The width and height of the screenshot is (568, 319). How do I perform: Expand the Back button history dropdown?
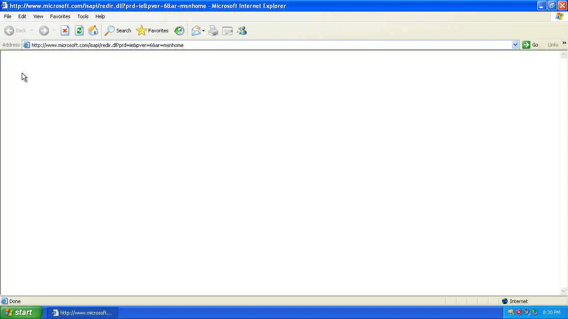(x=32, y=31)
